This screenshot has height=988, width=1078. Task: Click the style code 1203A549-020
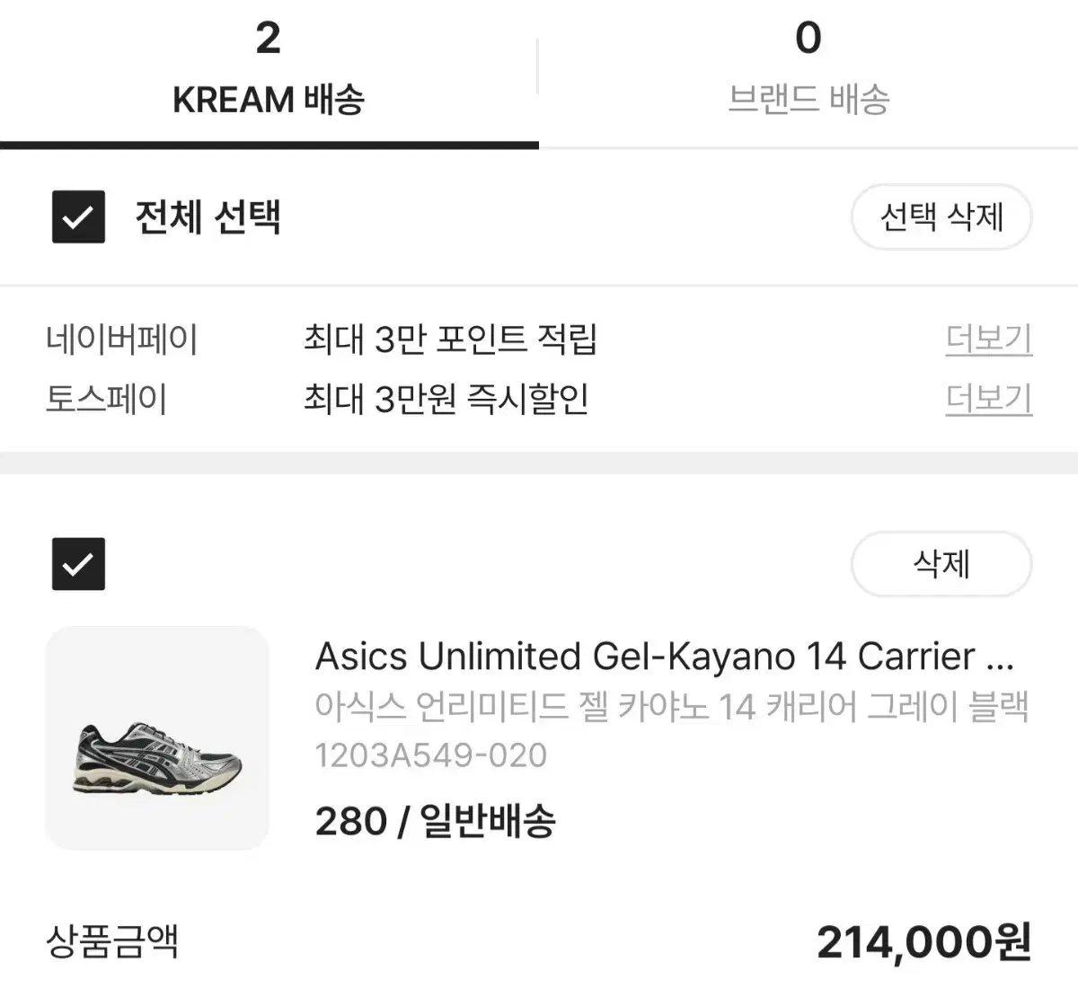tap(429, 755)
